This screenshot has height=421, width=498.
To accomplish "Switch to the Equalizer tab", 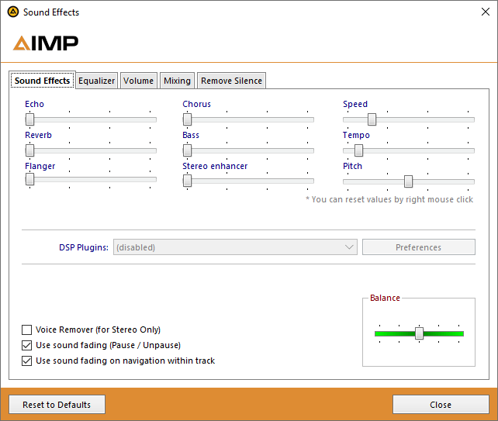I will click(97, 81).
